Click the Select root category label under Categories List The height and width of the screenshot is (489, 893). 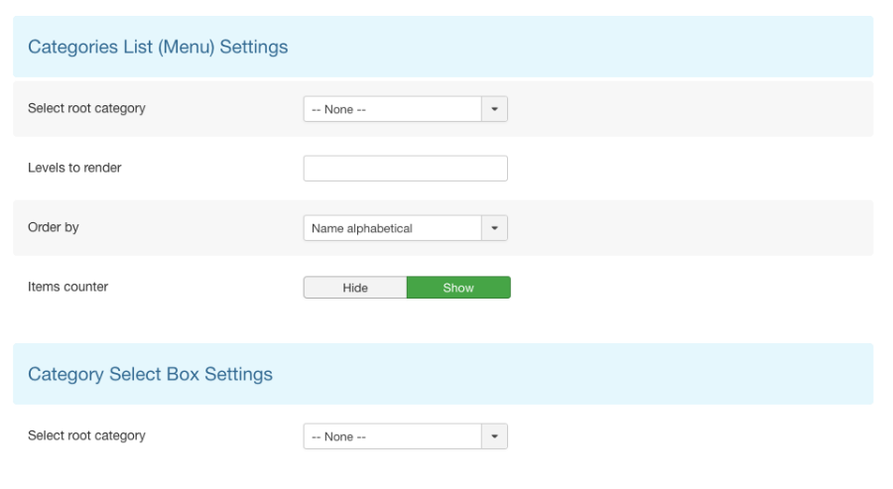[86, 108]
